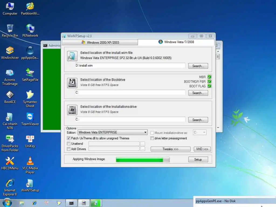Switch to the command prompt taskbar button
Viewport: 276px width, 207px height.
pyautogui.click(x=71, y=203)
